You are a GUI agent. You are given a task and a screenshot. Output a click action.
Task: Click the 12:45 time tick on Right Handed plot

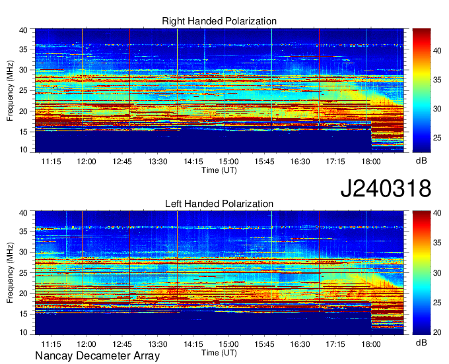(122, 162)
